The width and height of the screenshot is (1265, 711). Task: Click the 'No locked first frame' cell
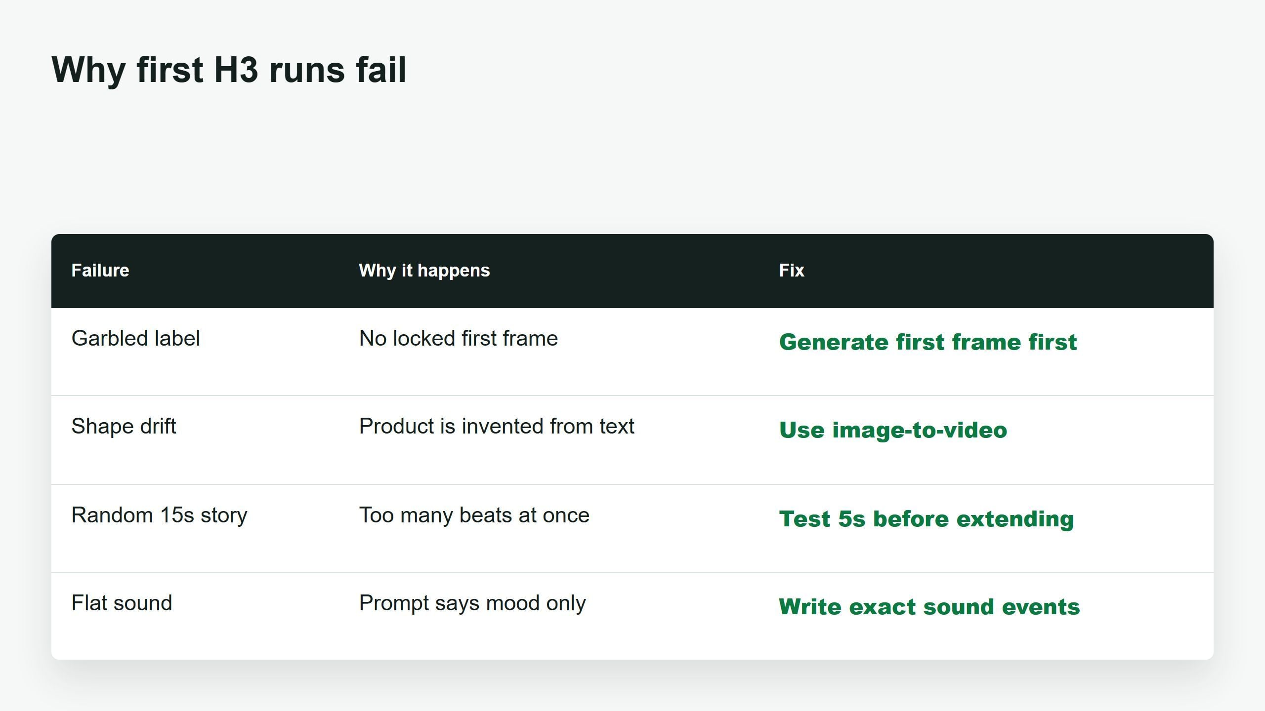(x=459, y=339)
